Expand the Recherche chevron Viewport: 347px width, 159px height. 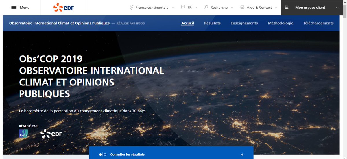coord(232,8)
